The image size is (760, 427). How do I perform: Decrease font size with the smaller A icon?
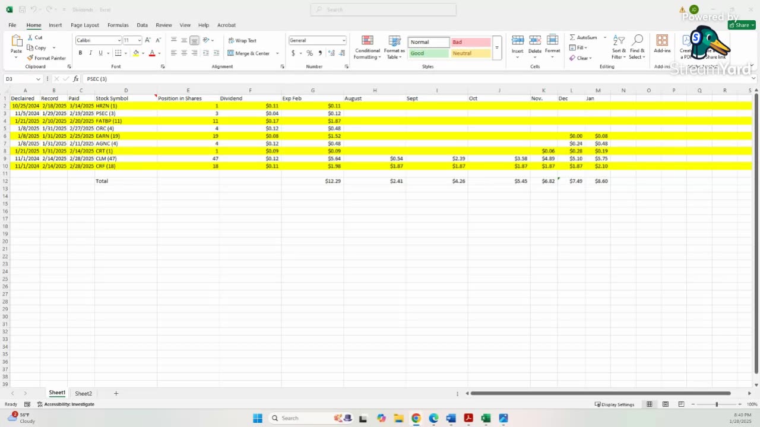(158, 40)
